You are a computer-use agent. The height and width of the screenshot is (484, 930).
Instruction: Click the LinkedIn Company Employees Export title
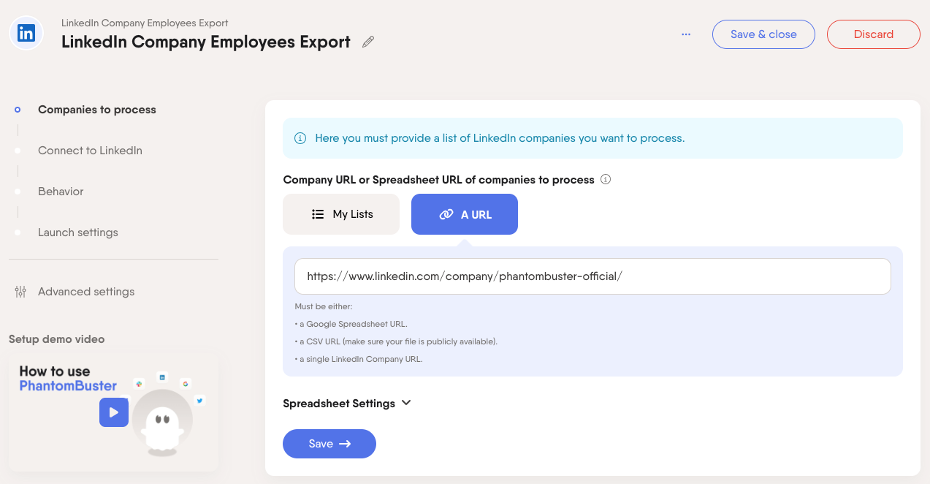[x=206, y=42]
